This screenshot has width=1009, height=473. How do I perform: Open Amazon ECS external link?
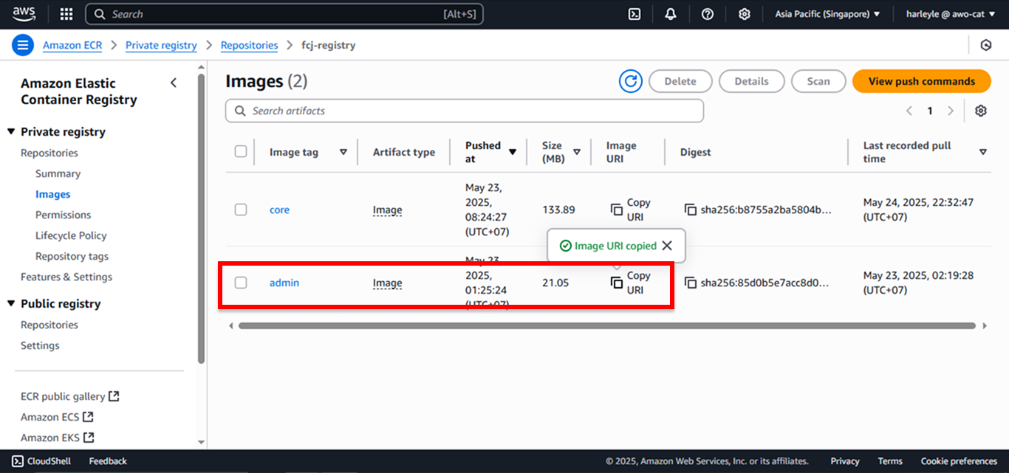tap(57, 417)
